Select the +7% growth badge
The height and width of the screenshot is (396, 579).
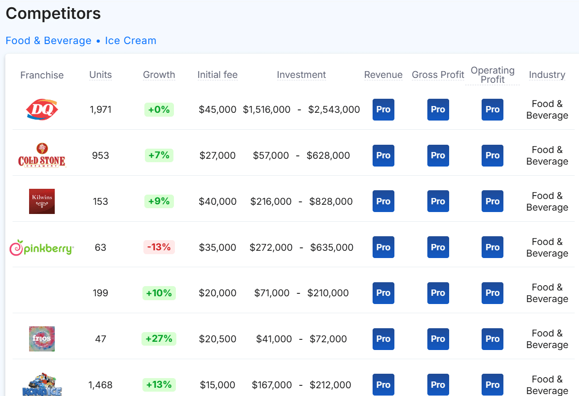pyautogui.click(x=159, y=155)
